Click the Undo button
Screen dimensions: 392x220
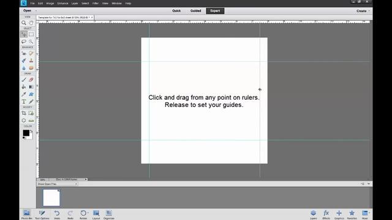[x=57, y=215]
